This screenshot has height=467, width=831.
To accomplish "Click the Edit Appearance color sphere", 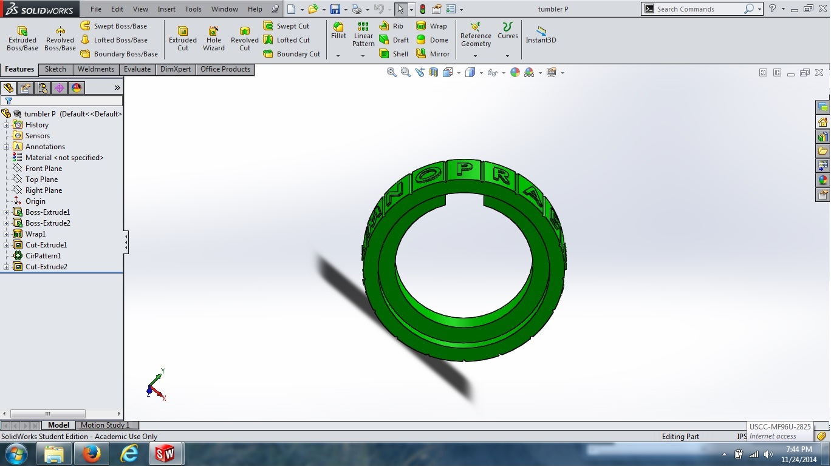I will 515,72.
